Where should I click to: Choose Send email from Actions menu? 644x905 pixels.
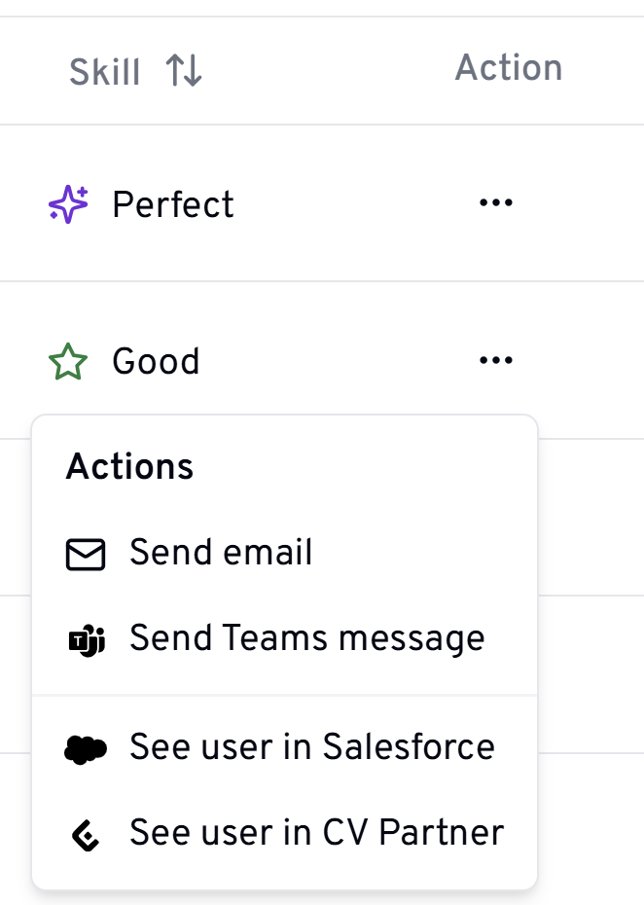coord(221,553)
